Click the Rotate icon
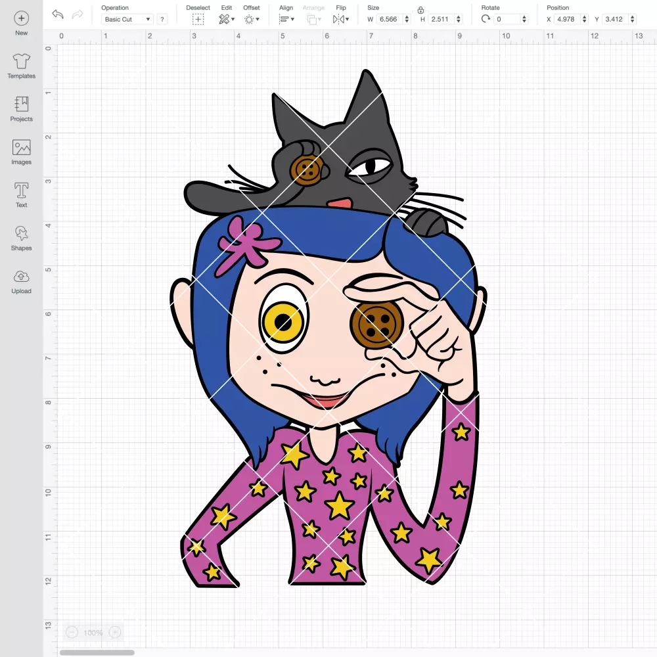The height and width of the screenshot is (657, 657). (x=486, y=19)
